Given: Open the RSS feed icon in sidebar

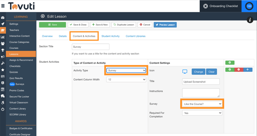Looking at the screenshot, I should pyautogui.click(x=3, y=63).
